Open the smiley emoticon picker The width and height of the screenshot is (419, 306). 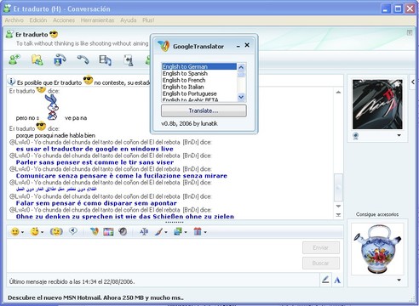pyautogui.click(x=14, y=232)
